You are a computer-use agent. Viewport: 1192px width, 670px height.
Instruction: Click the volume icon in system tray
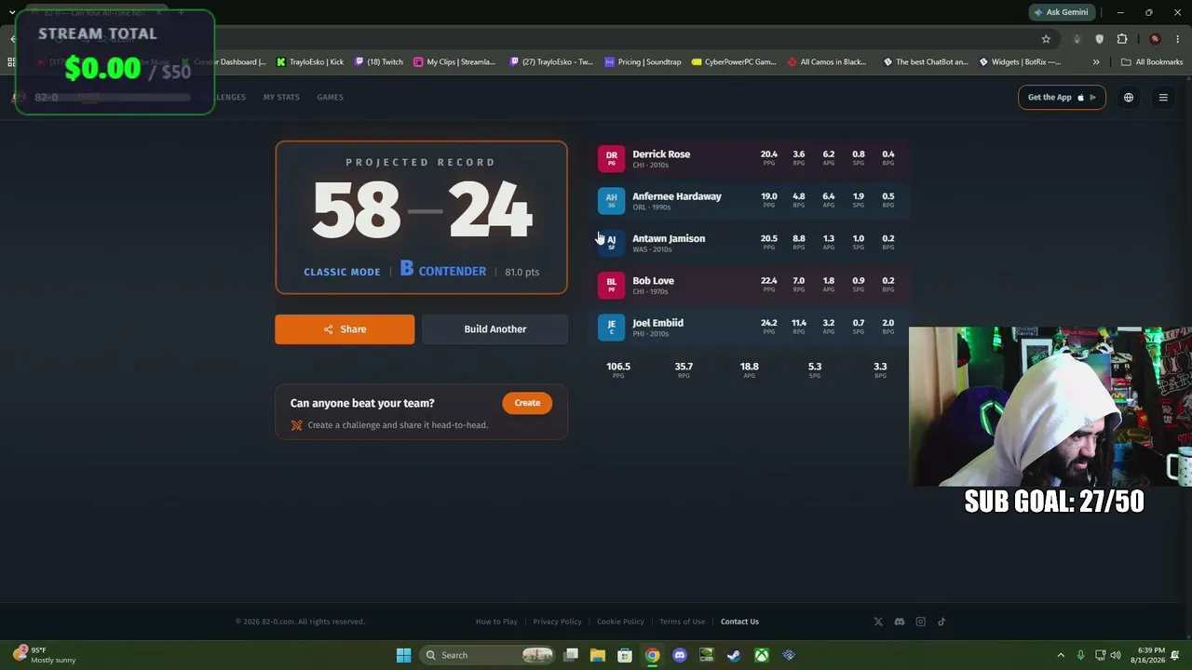pyautogui.click(x=1116, y=655)
